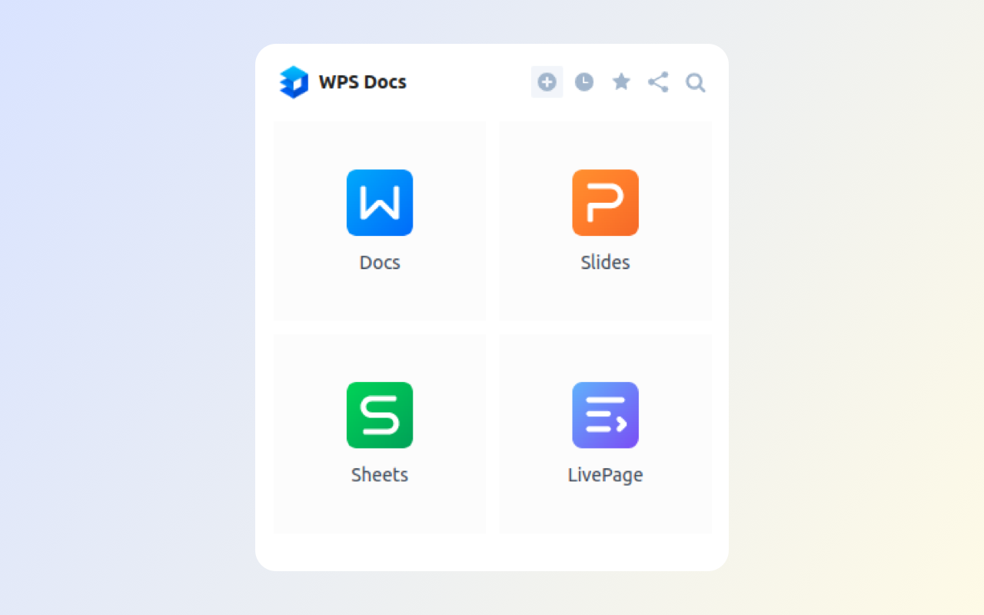Open the Shared files share icon

658,82
